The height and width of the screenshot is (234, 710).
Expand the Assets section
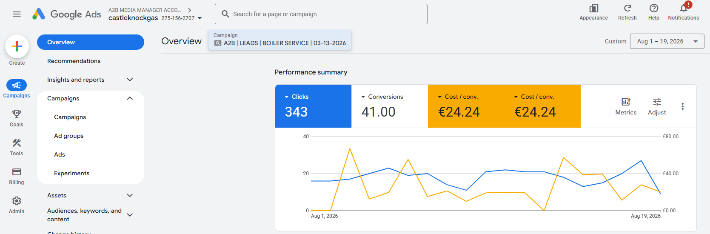(x=130, y=195)
